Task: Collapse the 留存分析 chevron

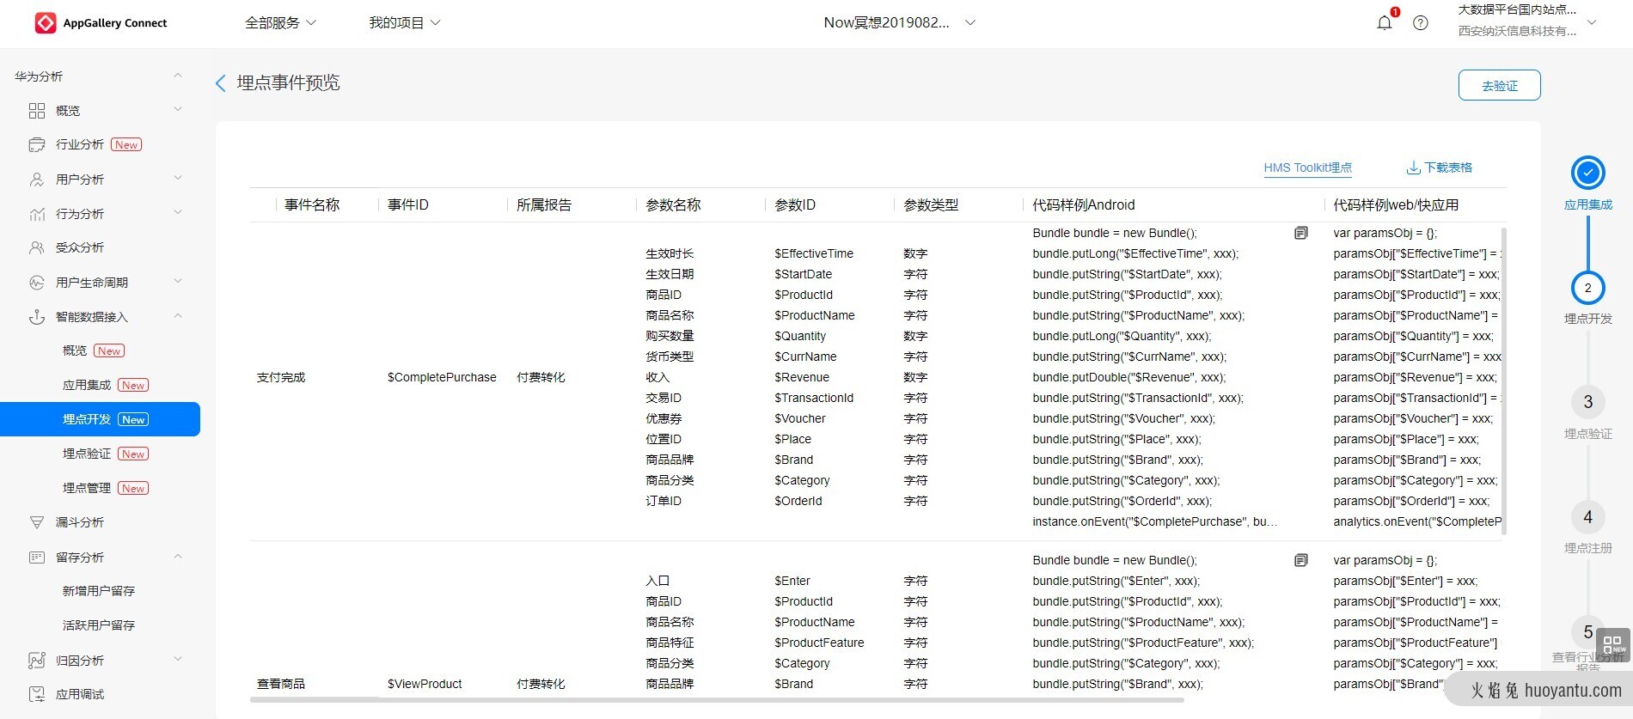Action: point(178,557)
